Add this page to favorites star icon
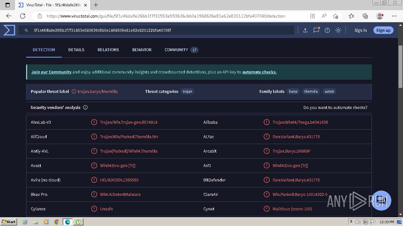Image resolution: width=403 pixels, height=226 pixels. tap(335, 16)
